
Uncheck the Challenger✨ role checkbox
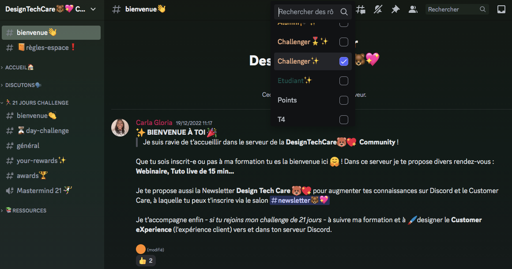click(x=343, y=61)
